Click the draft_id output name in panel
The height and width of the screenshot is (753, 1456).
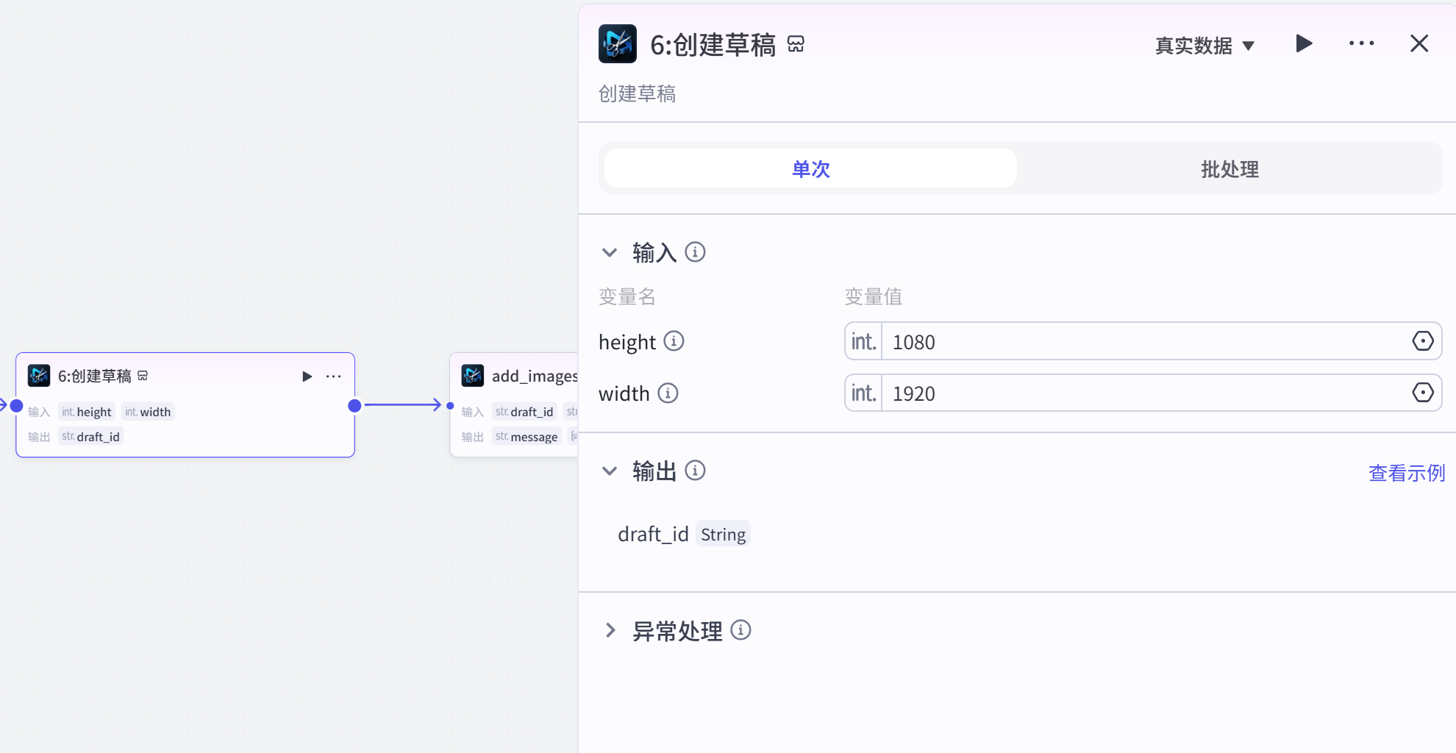click(653, 535)
